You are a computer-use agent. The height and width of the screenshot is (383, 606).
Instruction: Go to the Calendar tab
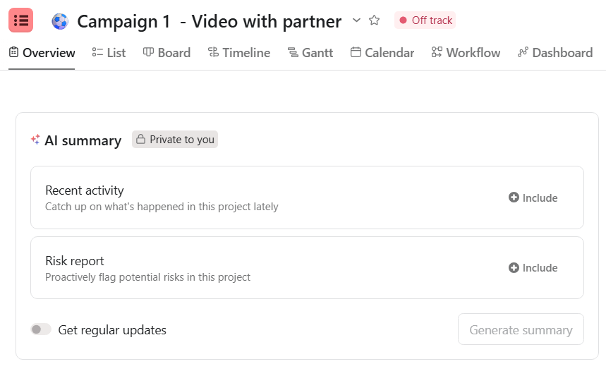click(x=382, y=52)
